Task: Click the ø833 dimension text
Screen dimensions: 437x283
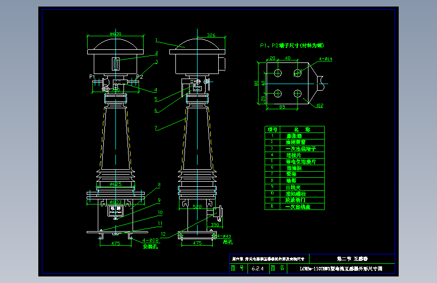Action: point(115,202)
